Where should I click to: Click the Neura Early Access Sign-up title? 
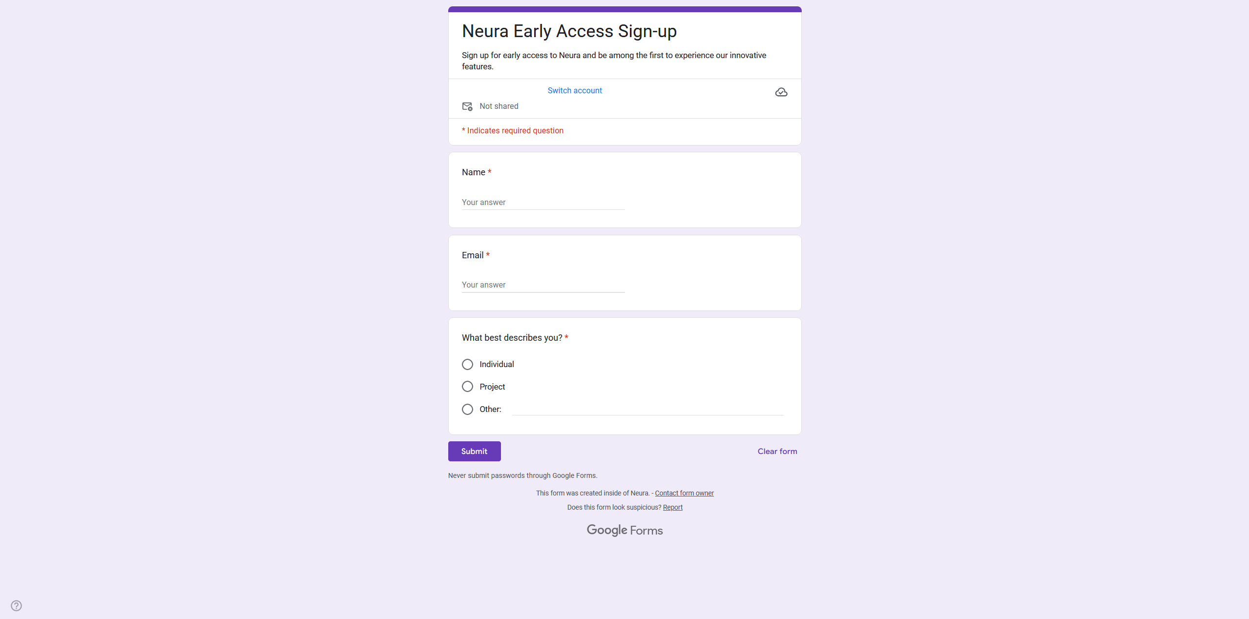[x=569, y=31]
